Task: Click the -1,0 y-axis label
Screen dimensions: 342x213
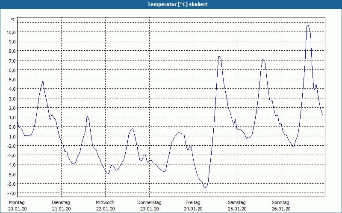Action: pos(12,136)
